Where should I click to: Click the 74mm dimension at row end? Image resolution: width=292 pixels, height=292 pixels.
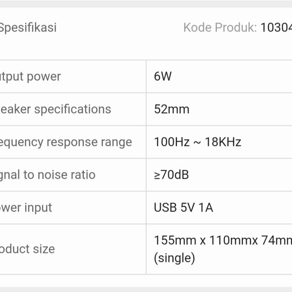[x=276, y=241]
